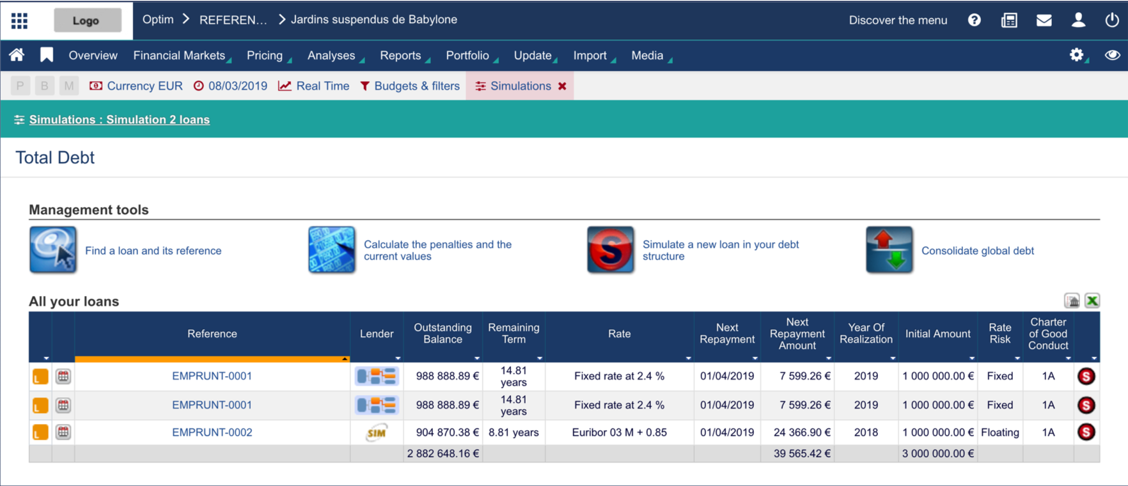The width and height of the screenshot is (1128, 486).
Task: Open calendar icon for EMPRUNT-0002 row
Action: pyautogui.click(x=63, y=432)
